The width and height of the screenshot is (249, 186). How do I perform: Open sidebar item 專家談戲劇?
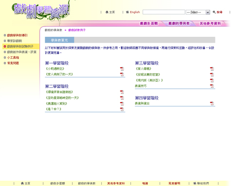pyautogui.click(x=15, y=41)
